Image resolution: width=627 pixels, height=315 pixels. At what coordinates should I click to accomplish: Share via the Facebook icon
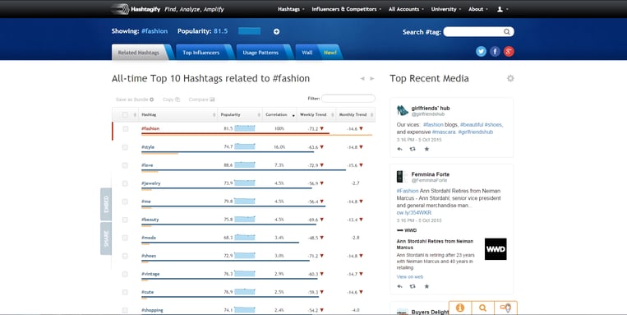click(x=495, y=51)
